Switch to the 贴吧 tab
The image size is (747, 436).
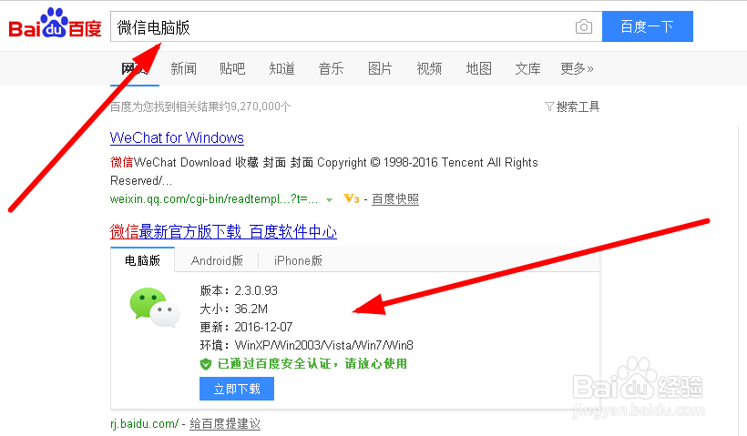click(x=232, y=68)
